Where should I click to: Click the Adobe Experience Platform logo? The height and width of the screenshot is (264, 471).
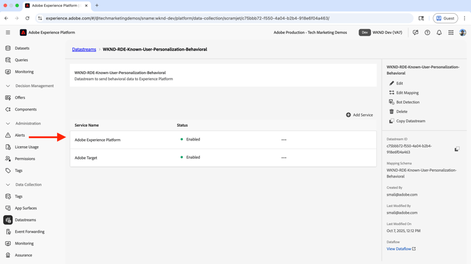(23, 33)
